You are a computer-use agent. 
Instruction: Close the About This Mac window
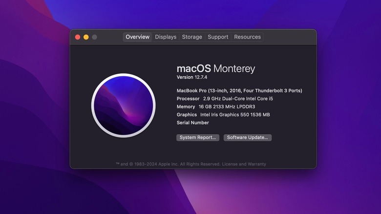78,37
